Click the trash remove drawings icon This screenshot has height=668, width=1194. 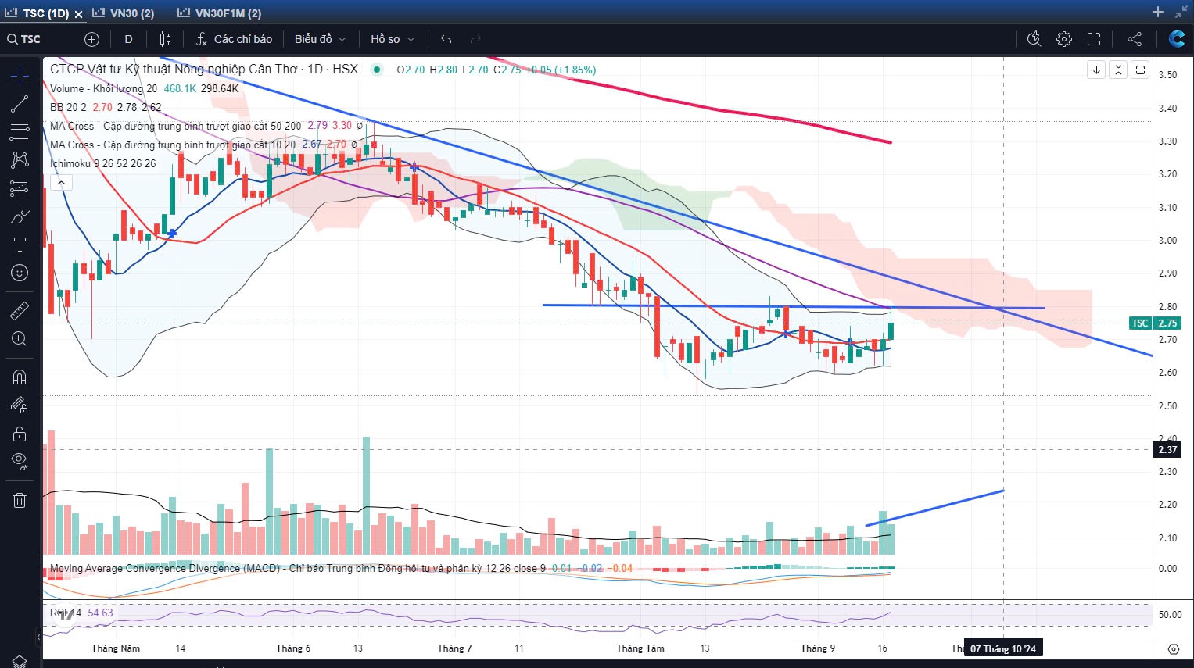coord(20,500)
